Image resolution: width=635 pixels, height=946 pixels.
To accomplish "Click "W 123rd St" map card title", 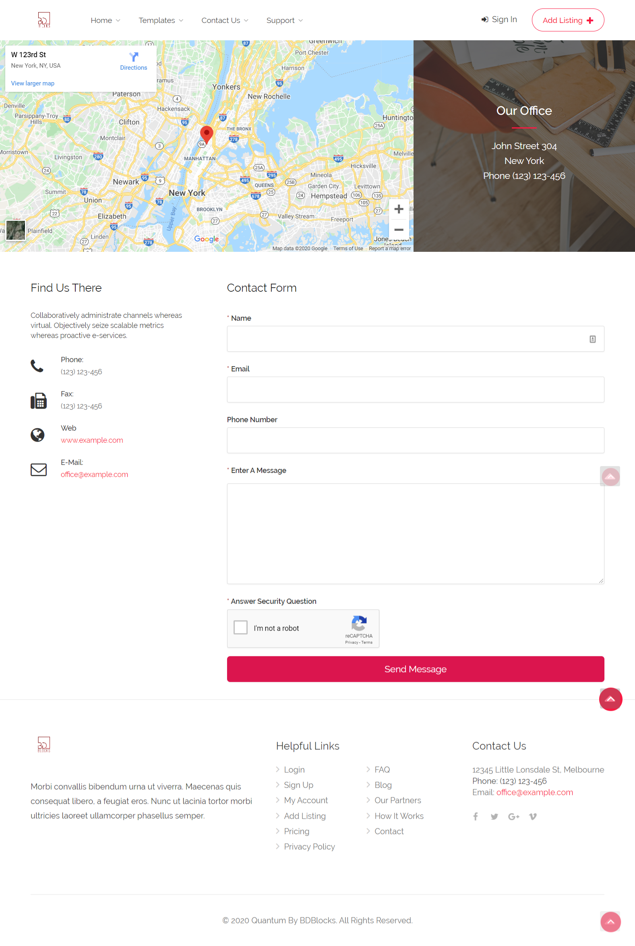I will point(28,54).
